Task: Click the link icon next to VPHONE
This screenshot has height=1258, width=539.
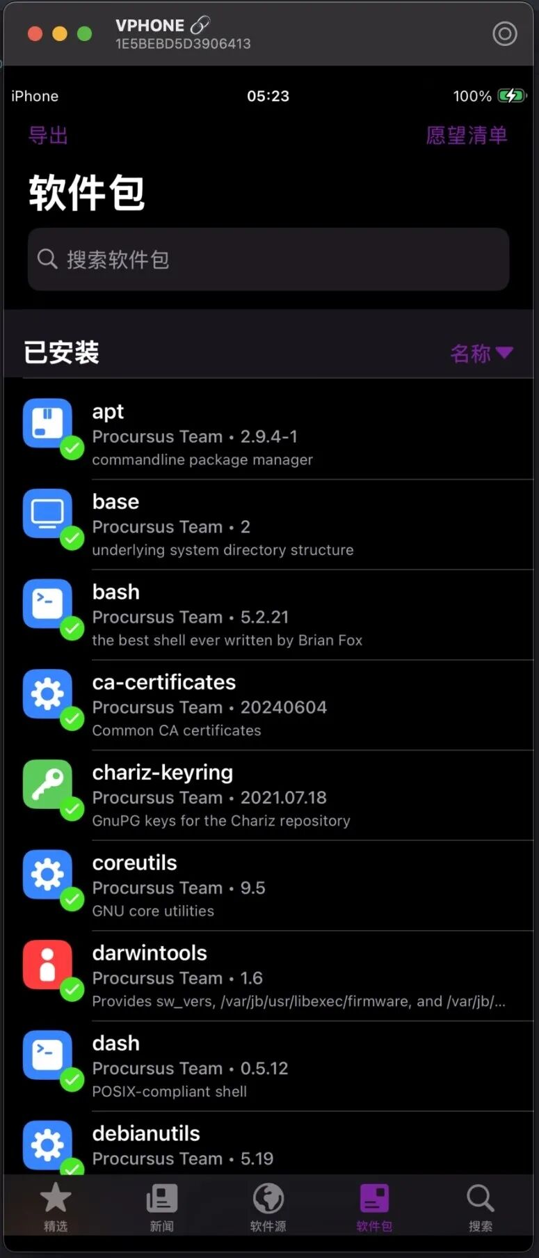Action: (200, 26)
